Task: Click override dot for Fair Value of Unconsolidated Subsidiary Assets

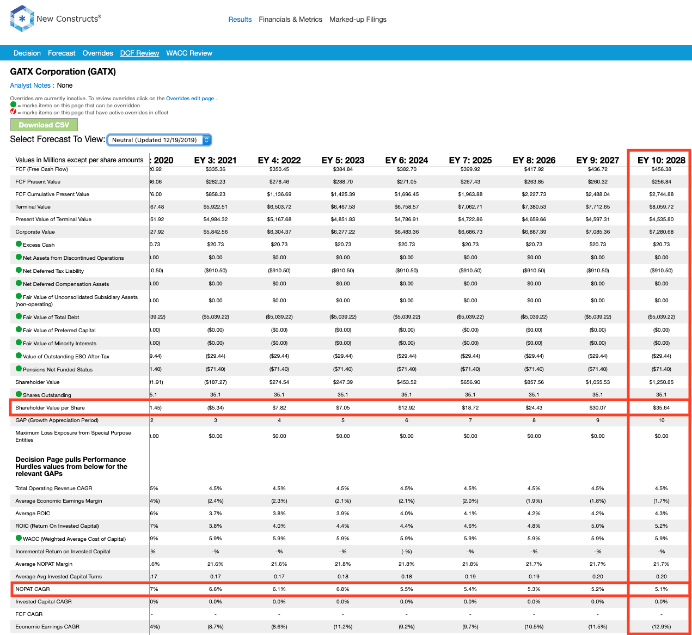Action: [19, 296]
